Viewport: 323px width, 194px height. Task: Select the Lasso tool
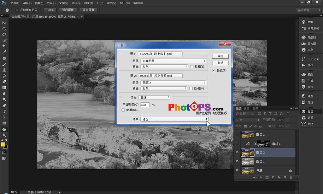[x=4, y=35]
